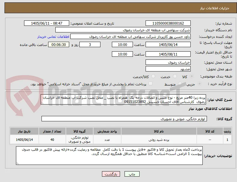The height and width of the screenshot is (182, 237).
Task: Click the resize handle of description box
Action: click(42, 103)
